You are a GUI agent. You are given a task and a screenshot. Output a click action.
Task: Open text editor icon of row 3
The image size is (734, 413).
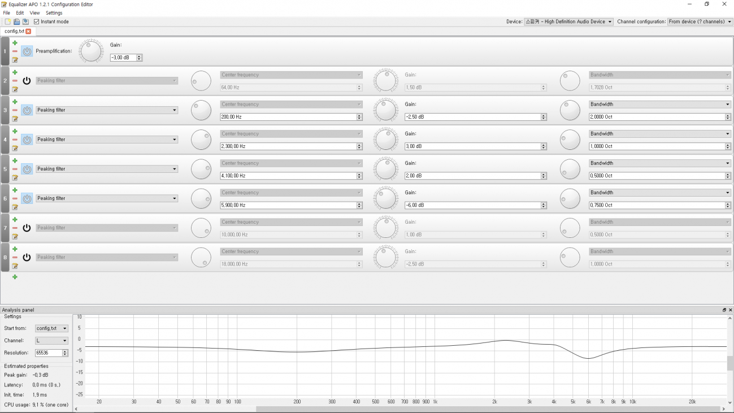pos(15,118)
